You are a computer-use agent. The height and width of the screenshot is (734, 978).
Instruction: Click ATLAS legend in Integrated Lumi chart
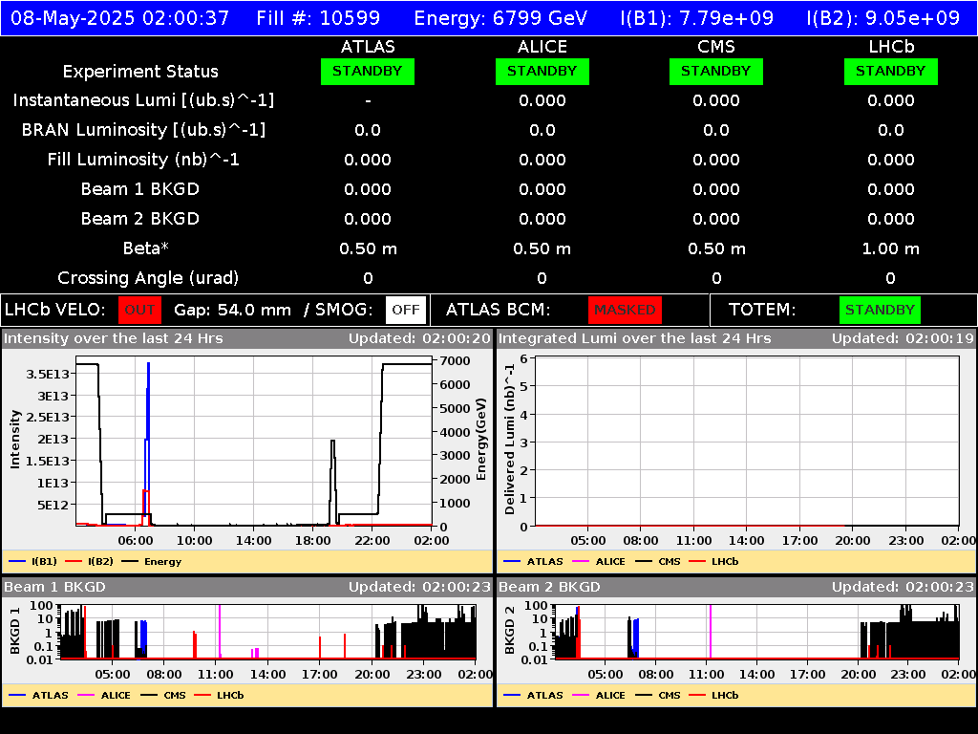click(x=533, y=562)
